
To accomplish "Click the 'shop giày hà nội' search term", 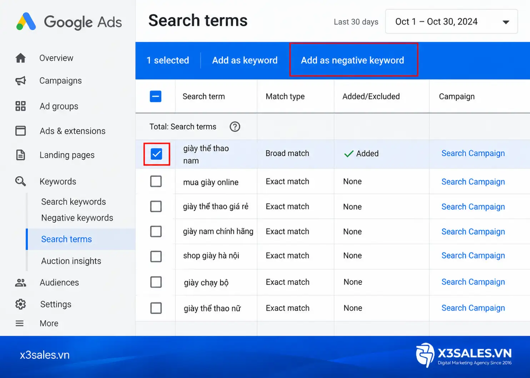I will pyautogui.click(x=211, y=256).
